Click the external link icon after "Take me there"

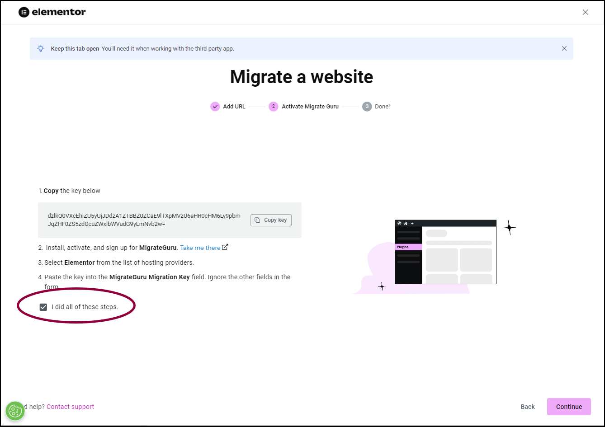pos(225,247)
